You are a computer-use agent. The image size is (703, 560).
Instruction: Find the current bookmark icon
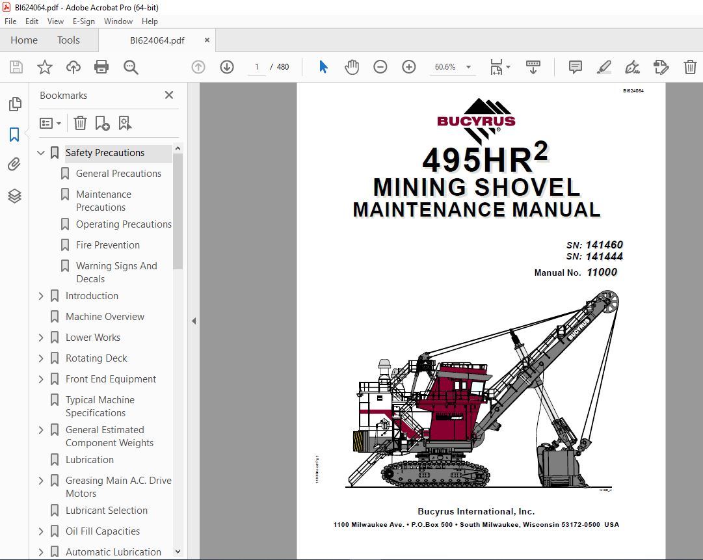pyautogui.click(x=125, y=123)
